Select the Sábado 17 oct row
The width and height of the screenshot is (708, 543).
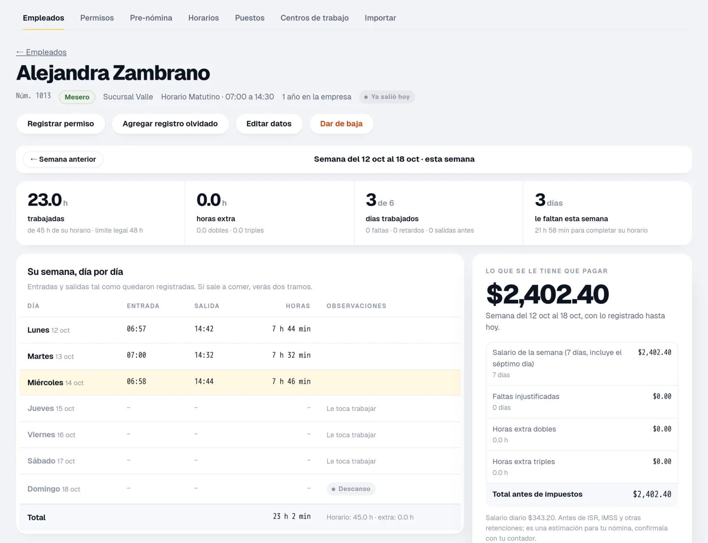point(240,461)
